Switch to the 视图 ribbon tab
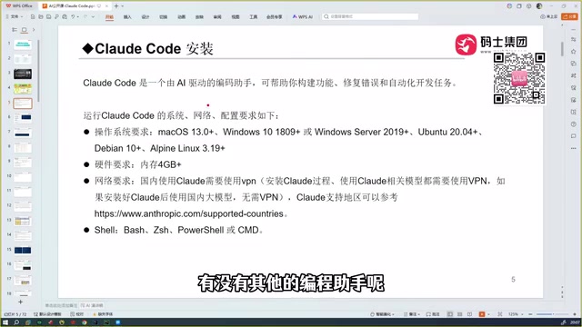This screenshot has width=582, height=327. tap(236, 16)
